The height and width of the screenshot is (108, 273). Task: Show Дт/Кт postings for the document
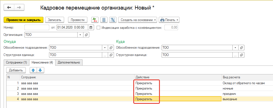click(x=95, y=20)
